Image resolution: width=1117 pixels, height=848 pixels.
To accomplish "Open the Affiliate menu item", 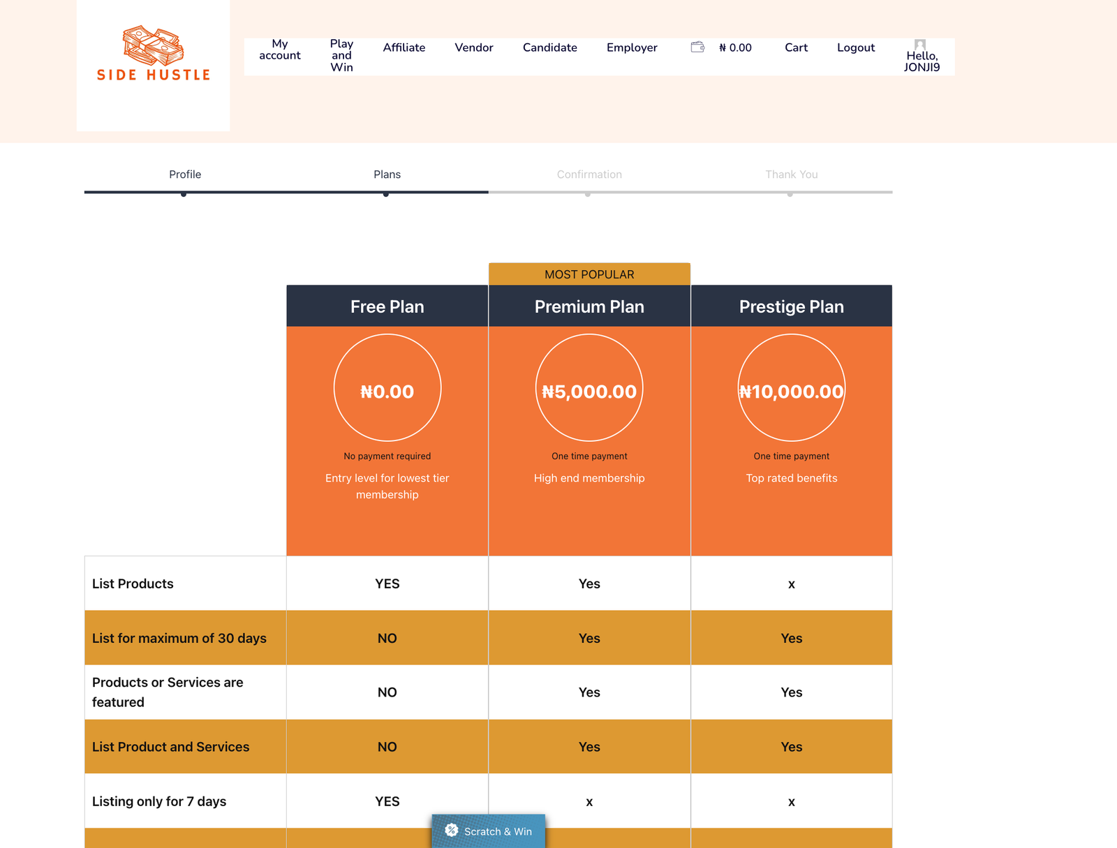I will 404,47.
